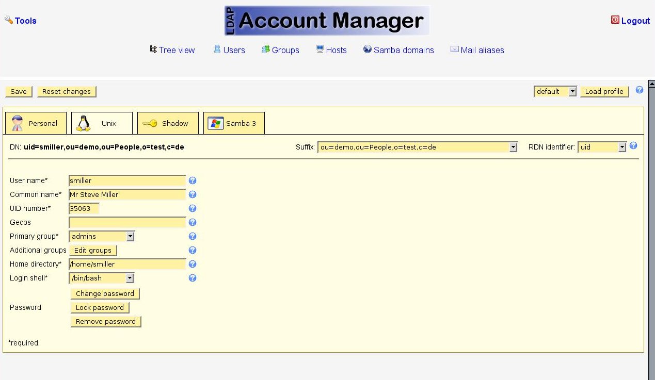Viewport: 655px width, 380px height.
Task: Click the help icon next to Gecos
Action: (193, 222)
